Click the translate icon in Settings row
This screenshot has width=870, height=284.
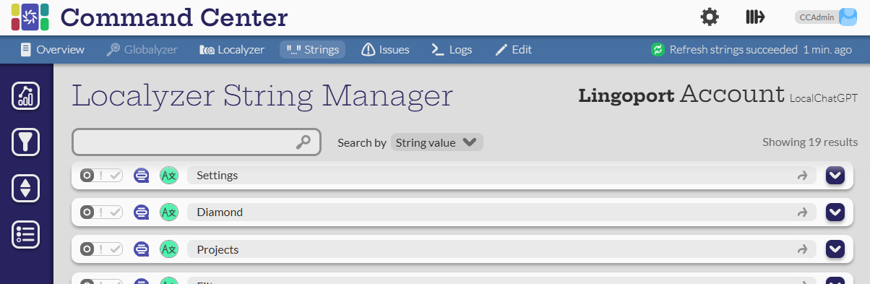[x=168, y=175]
